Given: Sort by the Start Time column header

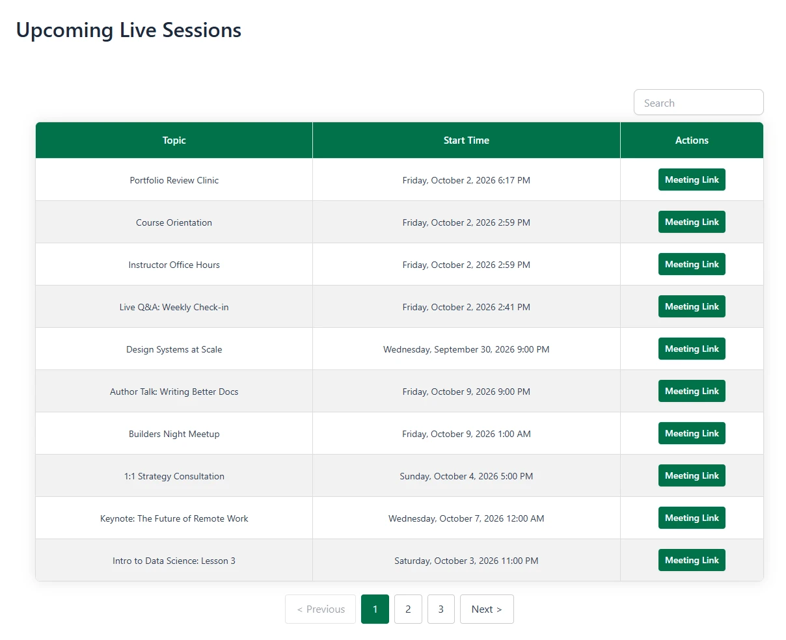Looking at the screenshot, I should [x=467, y=140].
